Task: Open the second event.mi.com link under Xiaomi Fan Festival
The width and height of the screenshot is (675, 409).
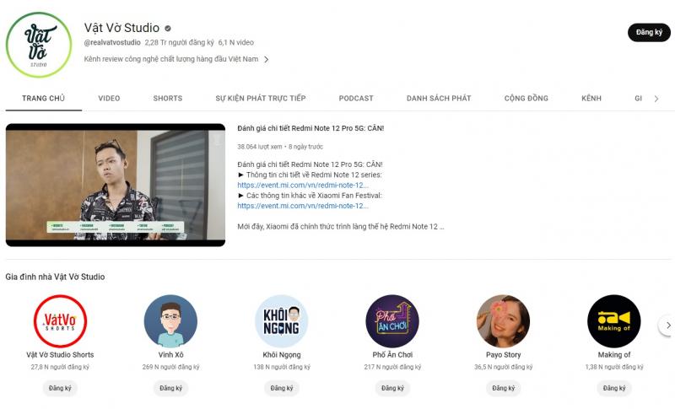Action: tap(303, 206)
